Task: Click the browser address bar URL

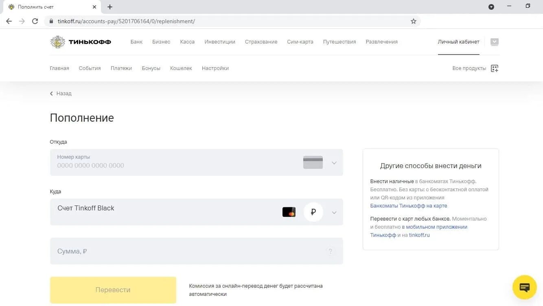Action: pyautogui.click(x=126, y=21)
